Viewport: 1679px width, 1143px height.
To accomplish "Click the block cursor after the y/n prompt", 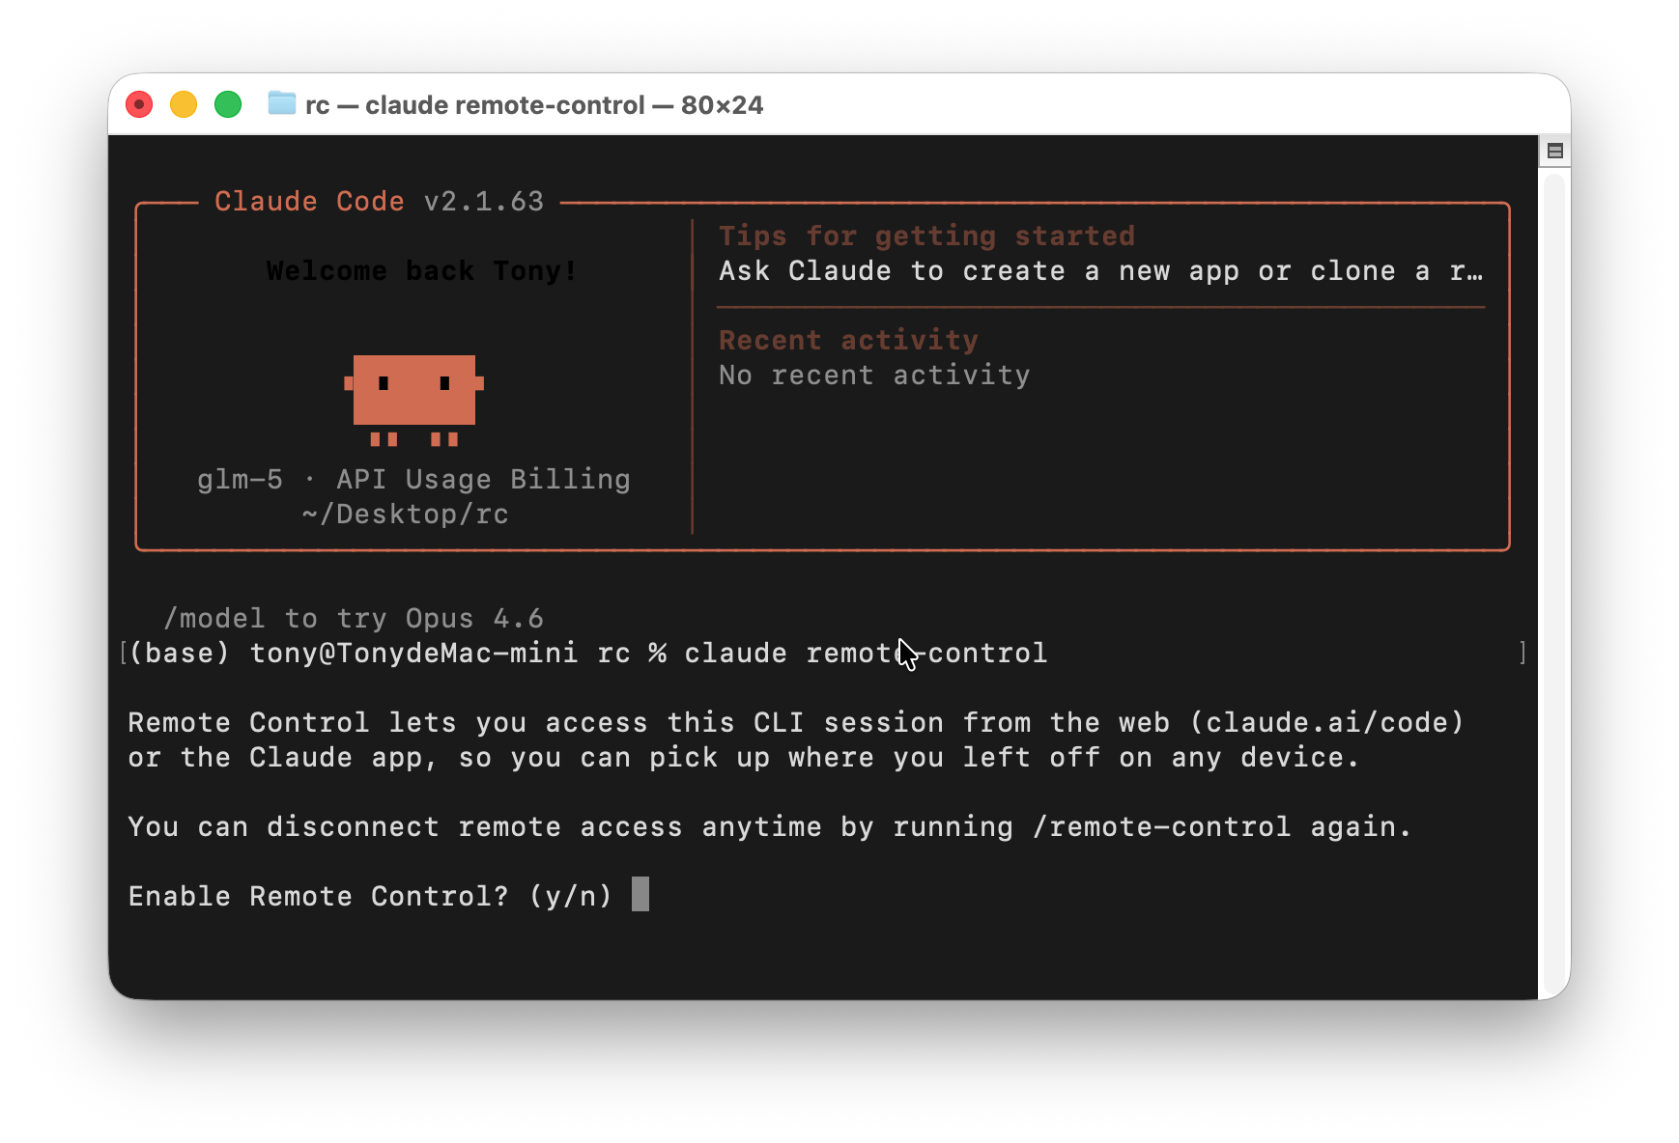I will coord(640,895).
